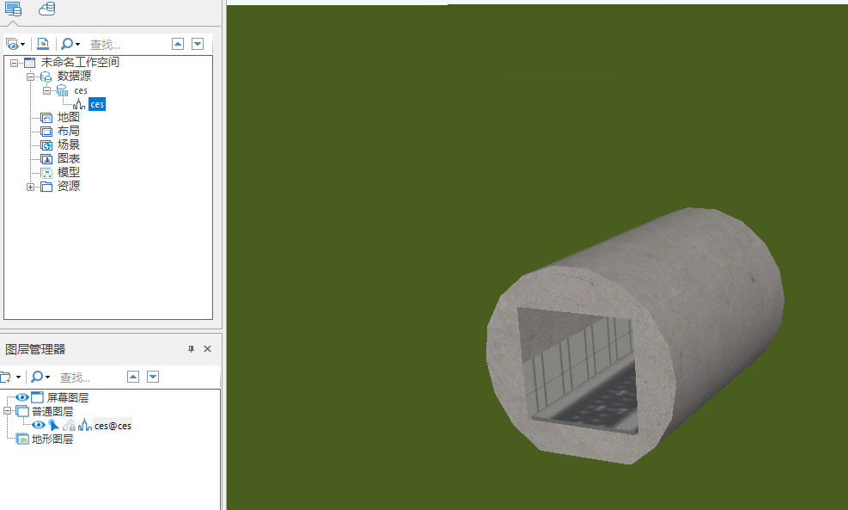Select the 地形图层 label
The height and width of the screenshot is (510, 848).
tap(52, 439)
